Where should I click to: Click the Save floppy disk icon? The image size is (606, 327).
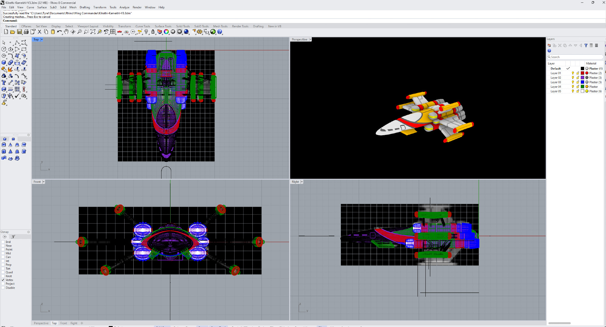pos(19,32)
